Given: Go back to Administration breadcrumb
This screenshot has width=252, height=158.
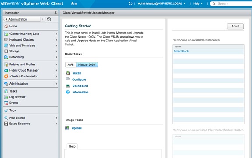Looking at the screenshot, I should click(x=22, y=19).
